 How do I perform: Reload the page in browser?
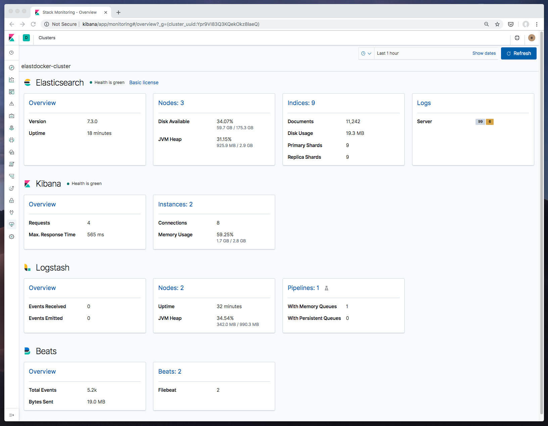click(x=33, y=24)
